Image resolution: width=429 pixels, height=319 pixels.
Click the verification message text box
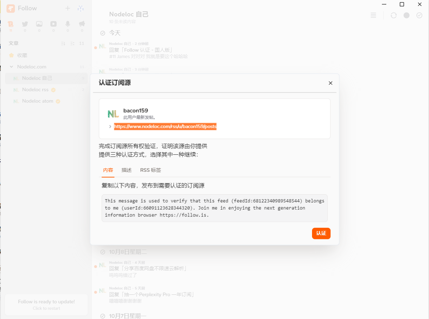(x=215, y=208)
